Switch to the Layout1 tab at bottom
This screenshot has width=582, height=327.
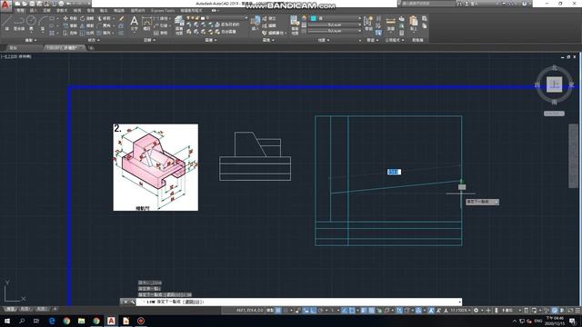tap(25, 309)
